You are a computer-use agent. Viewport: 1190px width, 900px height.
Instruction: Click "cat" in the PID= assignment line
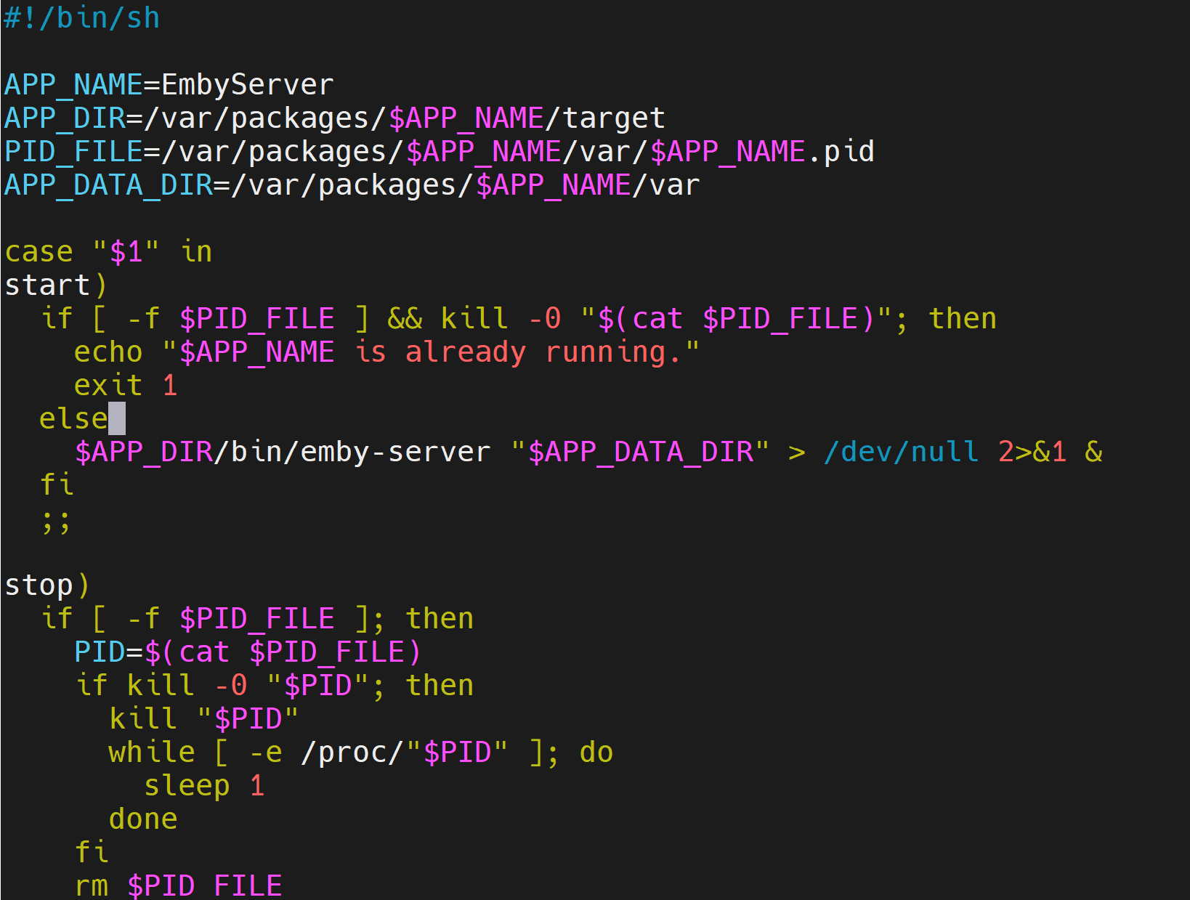(x=204, y=652)
